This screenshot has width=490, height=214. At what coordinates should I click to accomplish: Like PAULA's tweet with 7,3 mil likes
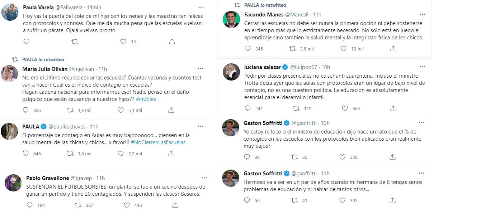click(x=121, y=154)
